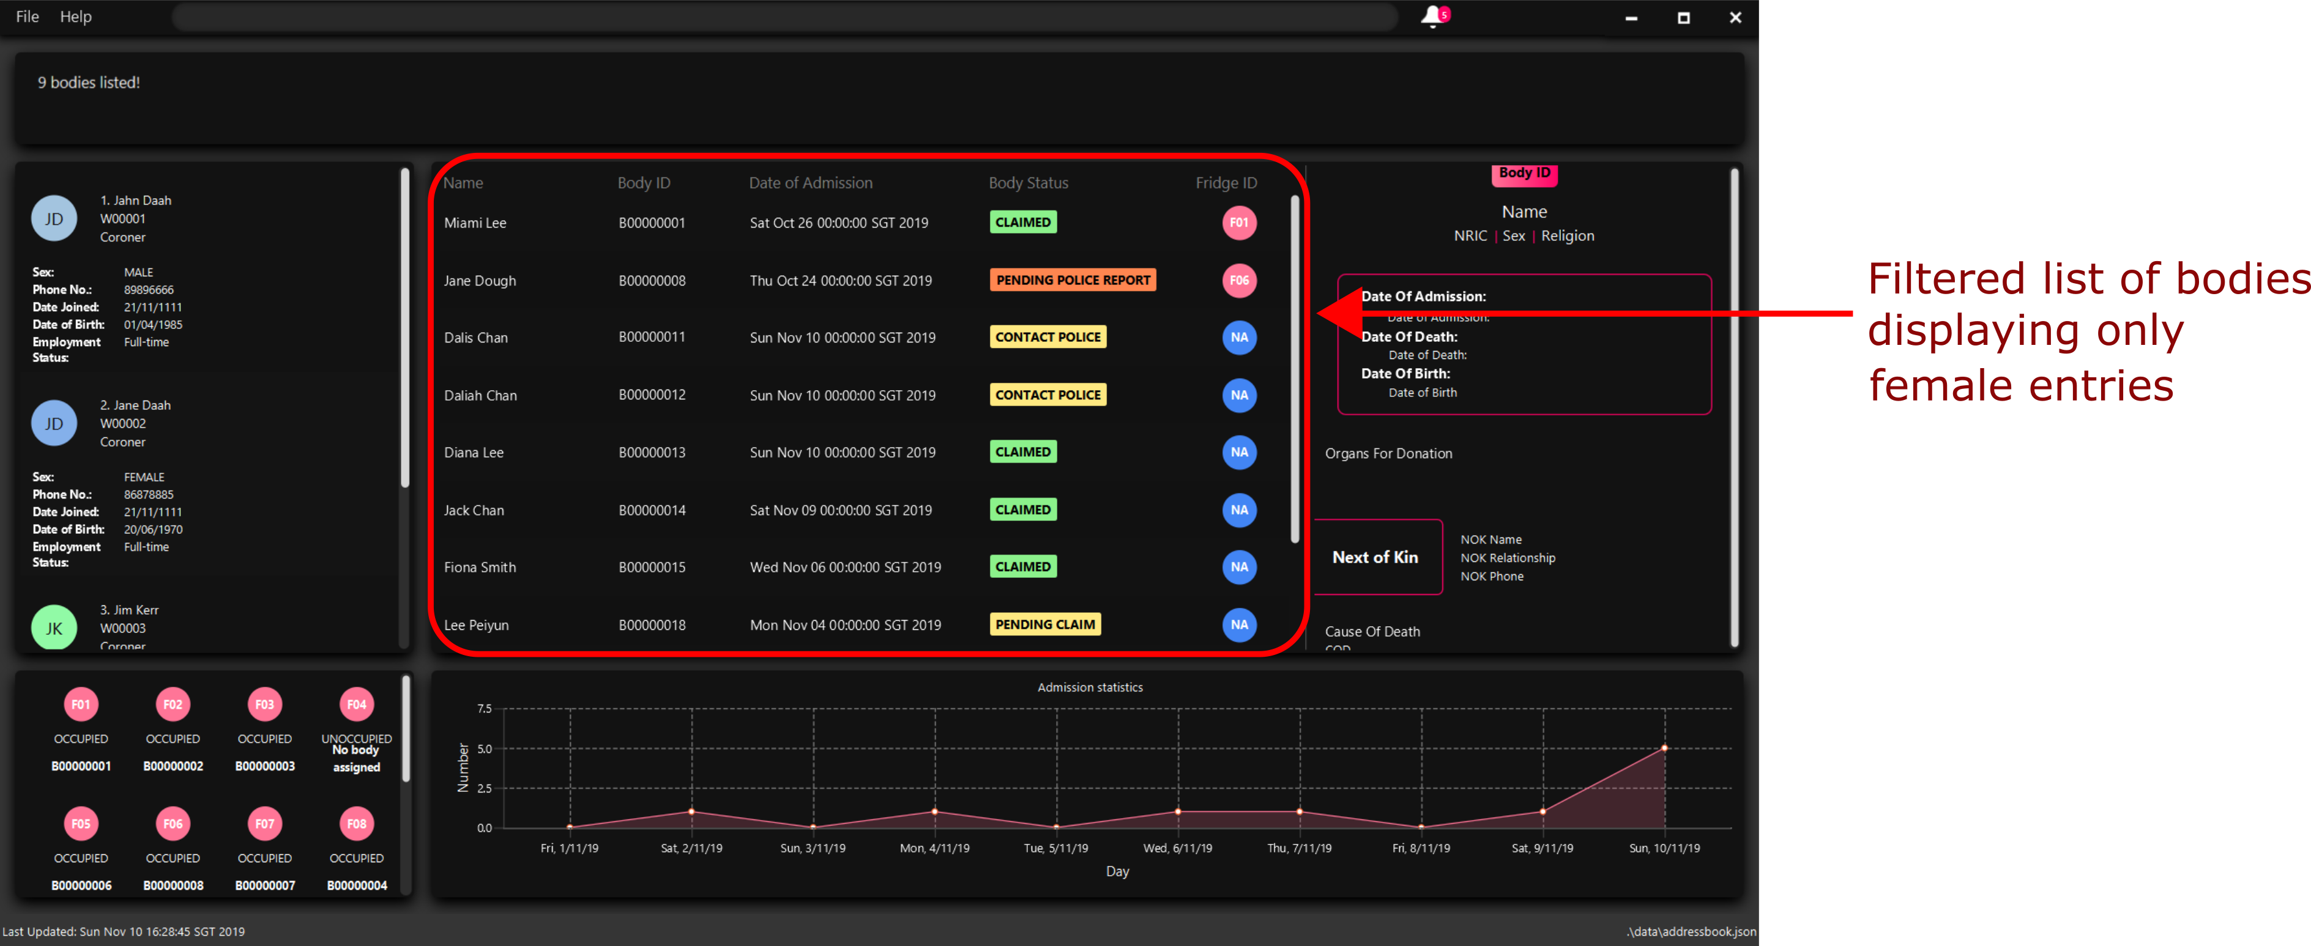Screen dimensions: 2311x946
Task: Click the bodies table vertical scrollbar
Action: tap(1295, 369)
